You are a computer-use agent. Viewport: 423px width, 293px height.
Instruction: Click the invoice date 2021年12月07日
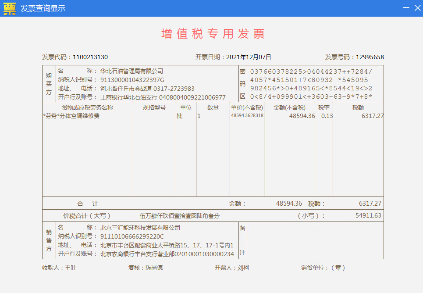pos(249,57)
